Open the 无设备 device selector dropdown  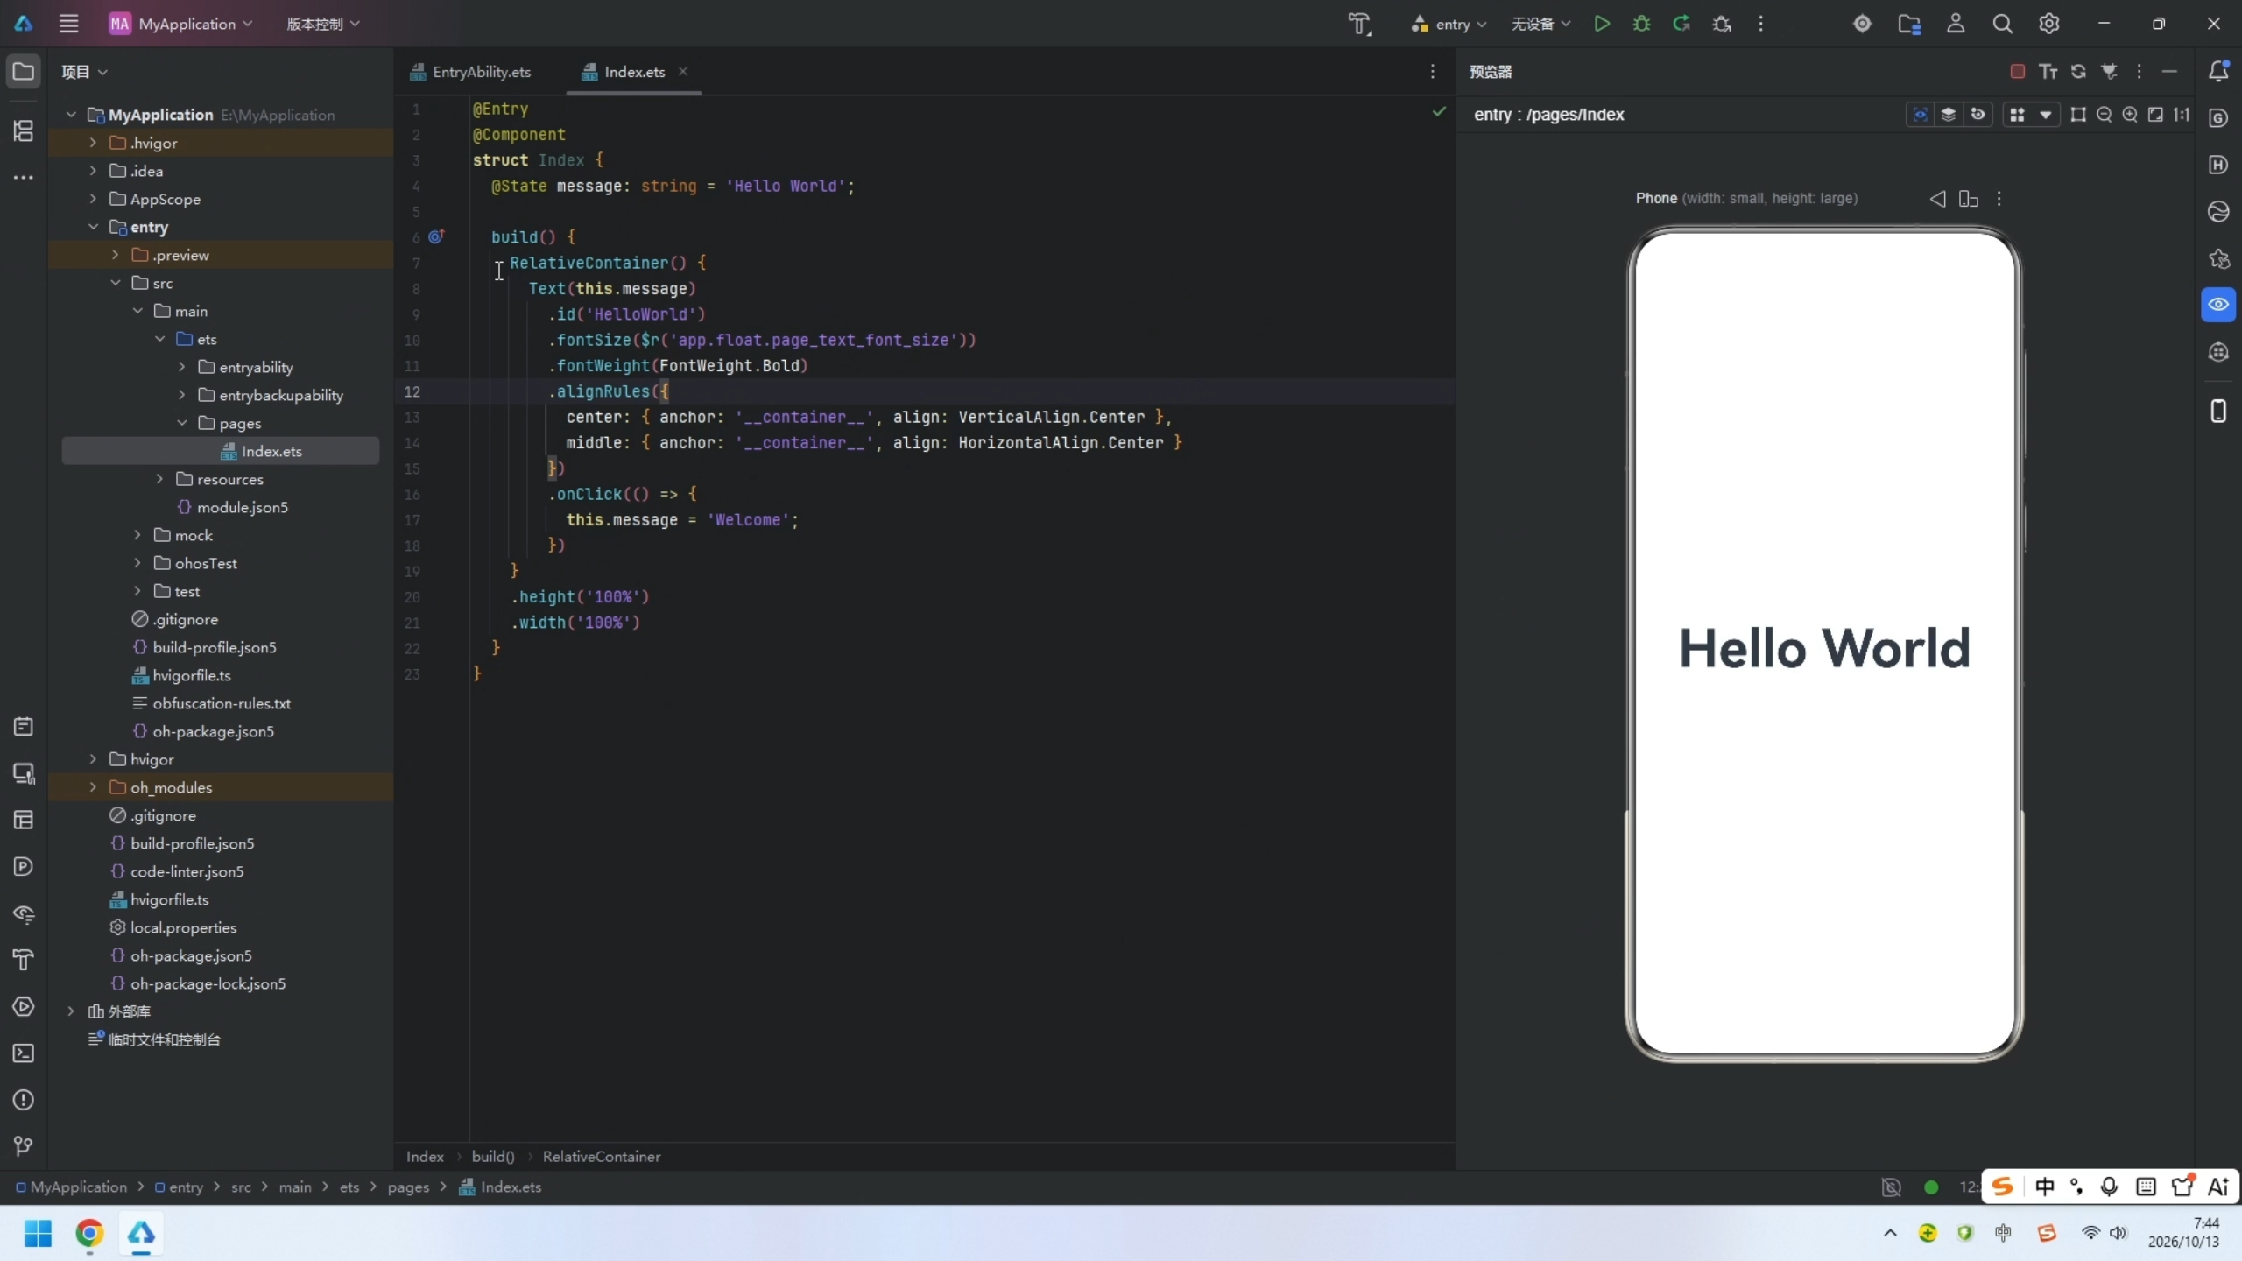coord(1540,24)
